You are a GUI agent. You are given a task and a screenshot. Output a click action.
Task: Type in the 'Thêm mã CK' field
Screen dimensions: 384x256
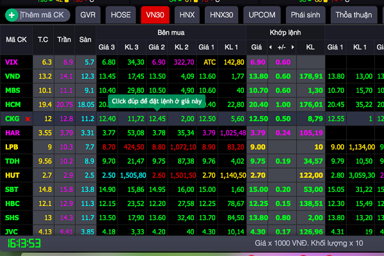[x=44, y=13]
